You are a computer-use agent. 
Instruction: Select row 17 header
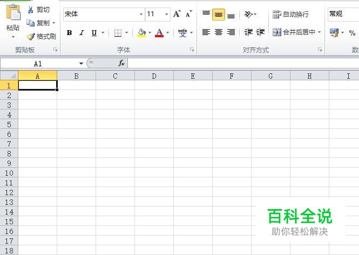pos(9,241)
